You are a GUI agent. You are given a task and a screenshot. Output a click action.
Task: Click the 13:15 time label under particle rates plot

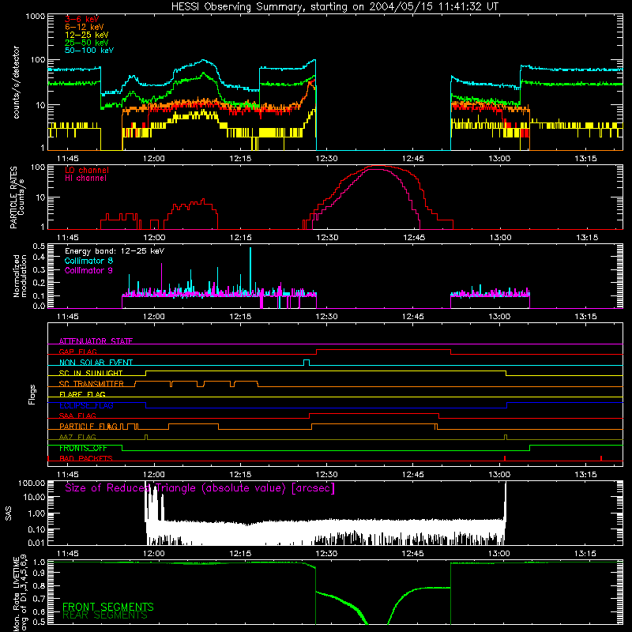pos(587,238)
